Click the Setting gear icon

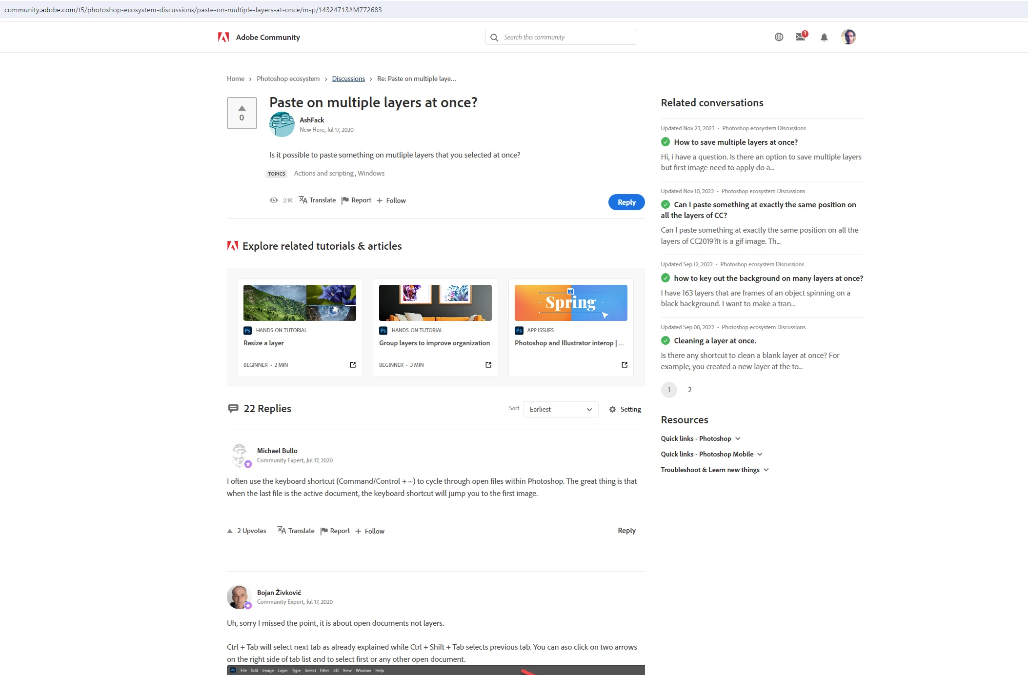(612, 409)
